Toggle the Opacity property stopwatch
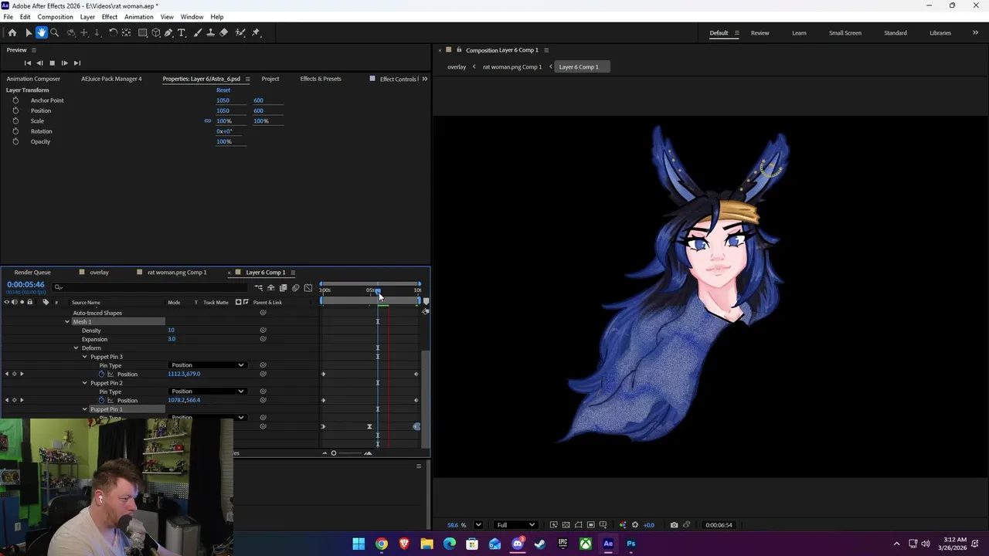Viewport: 989px width, 556px height. click(15, 141)
